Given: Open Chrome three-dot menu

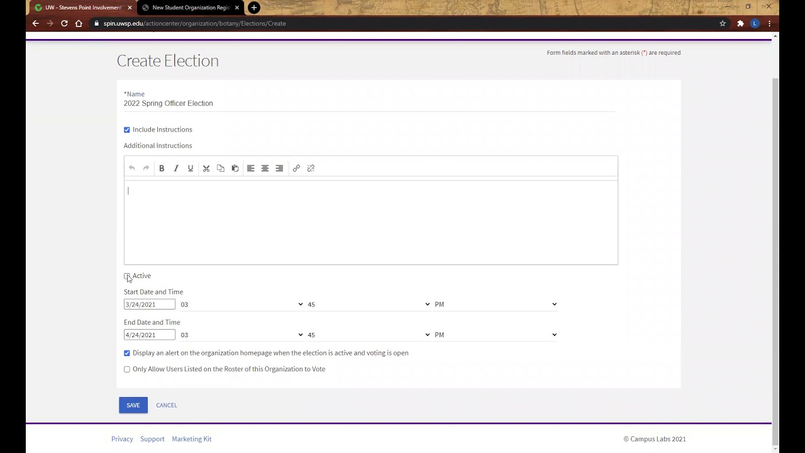Looking at the screenshot, I should [x=769, y=23].
